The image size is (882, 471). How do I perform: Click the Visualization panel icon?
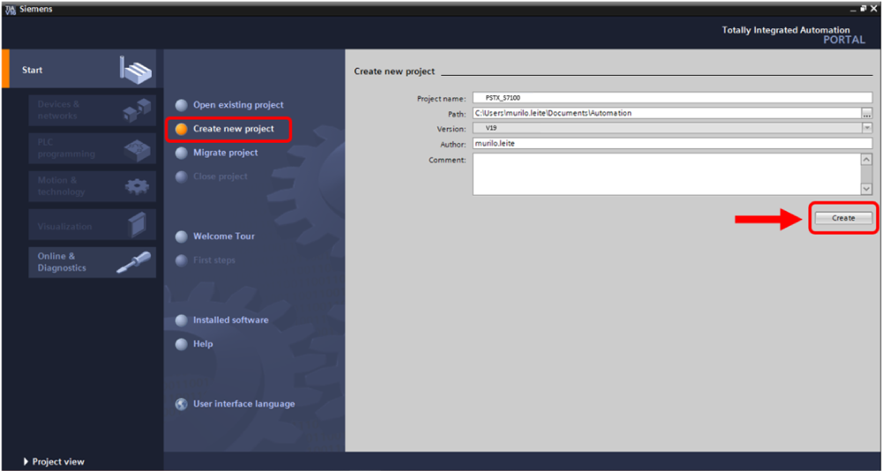(138, 225)
